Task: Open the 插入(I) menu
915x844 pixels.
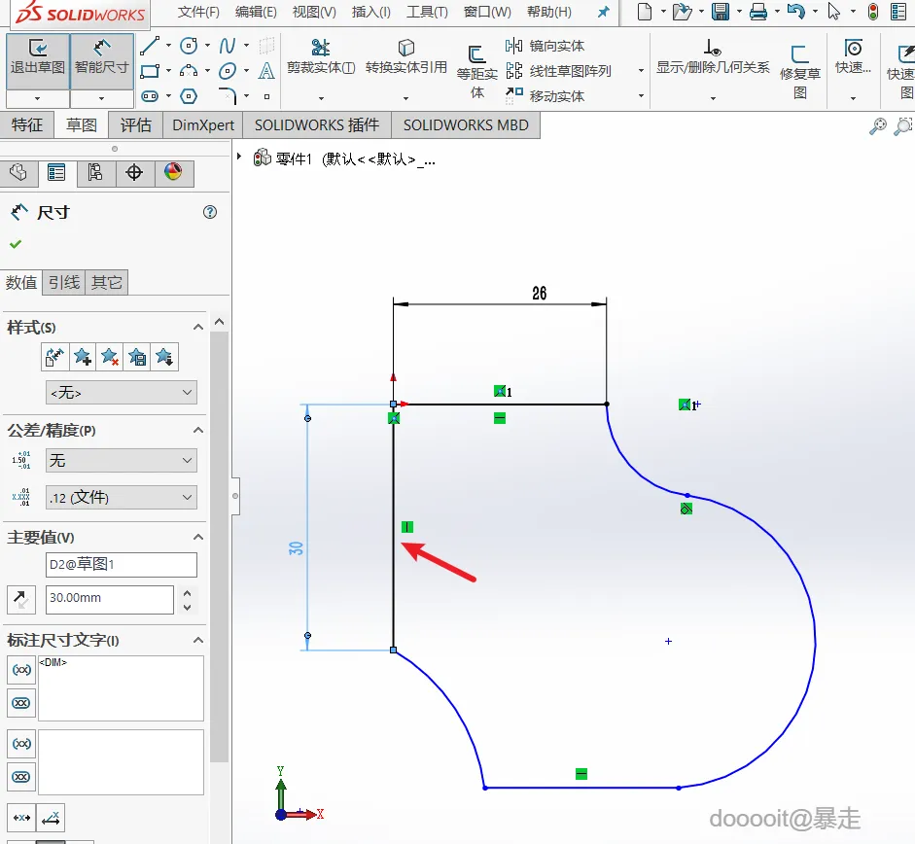Action: (x=371, y=12)
